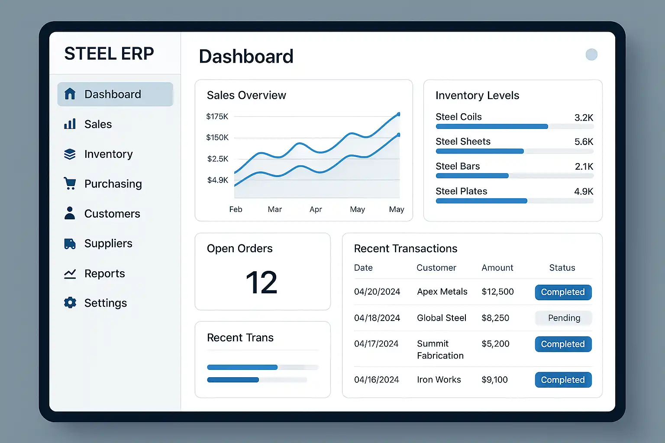The height and width of the screenshot is (443, 665).
Task: Click the Summit Fabrication customer name
Action: 440,350
